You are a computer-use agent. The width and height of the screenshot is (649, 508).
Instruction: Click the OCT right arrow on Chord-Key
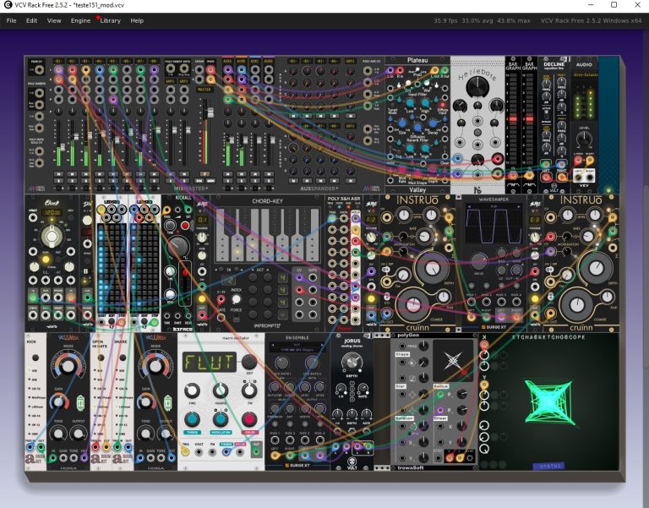(x=267, y=270)
